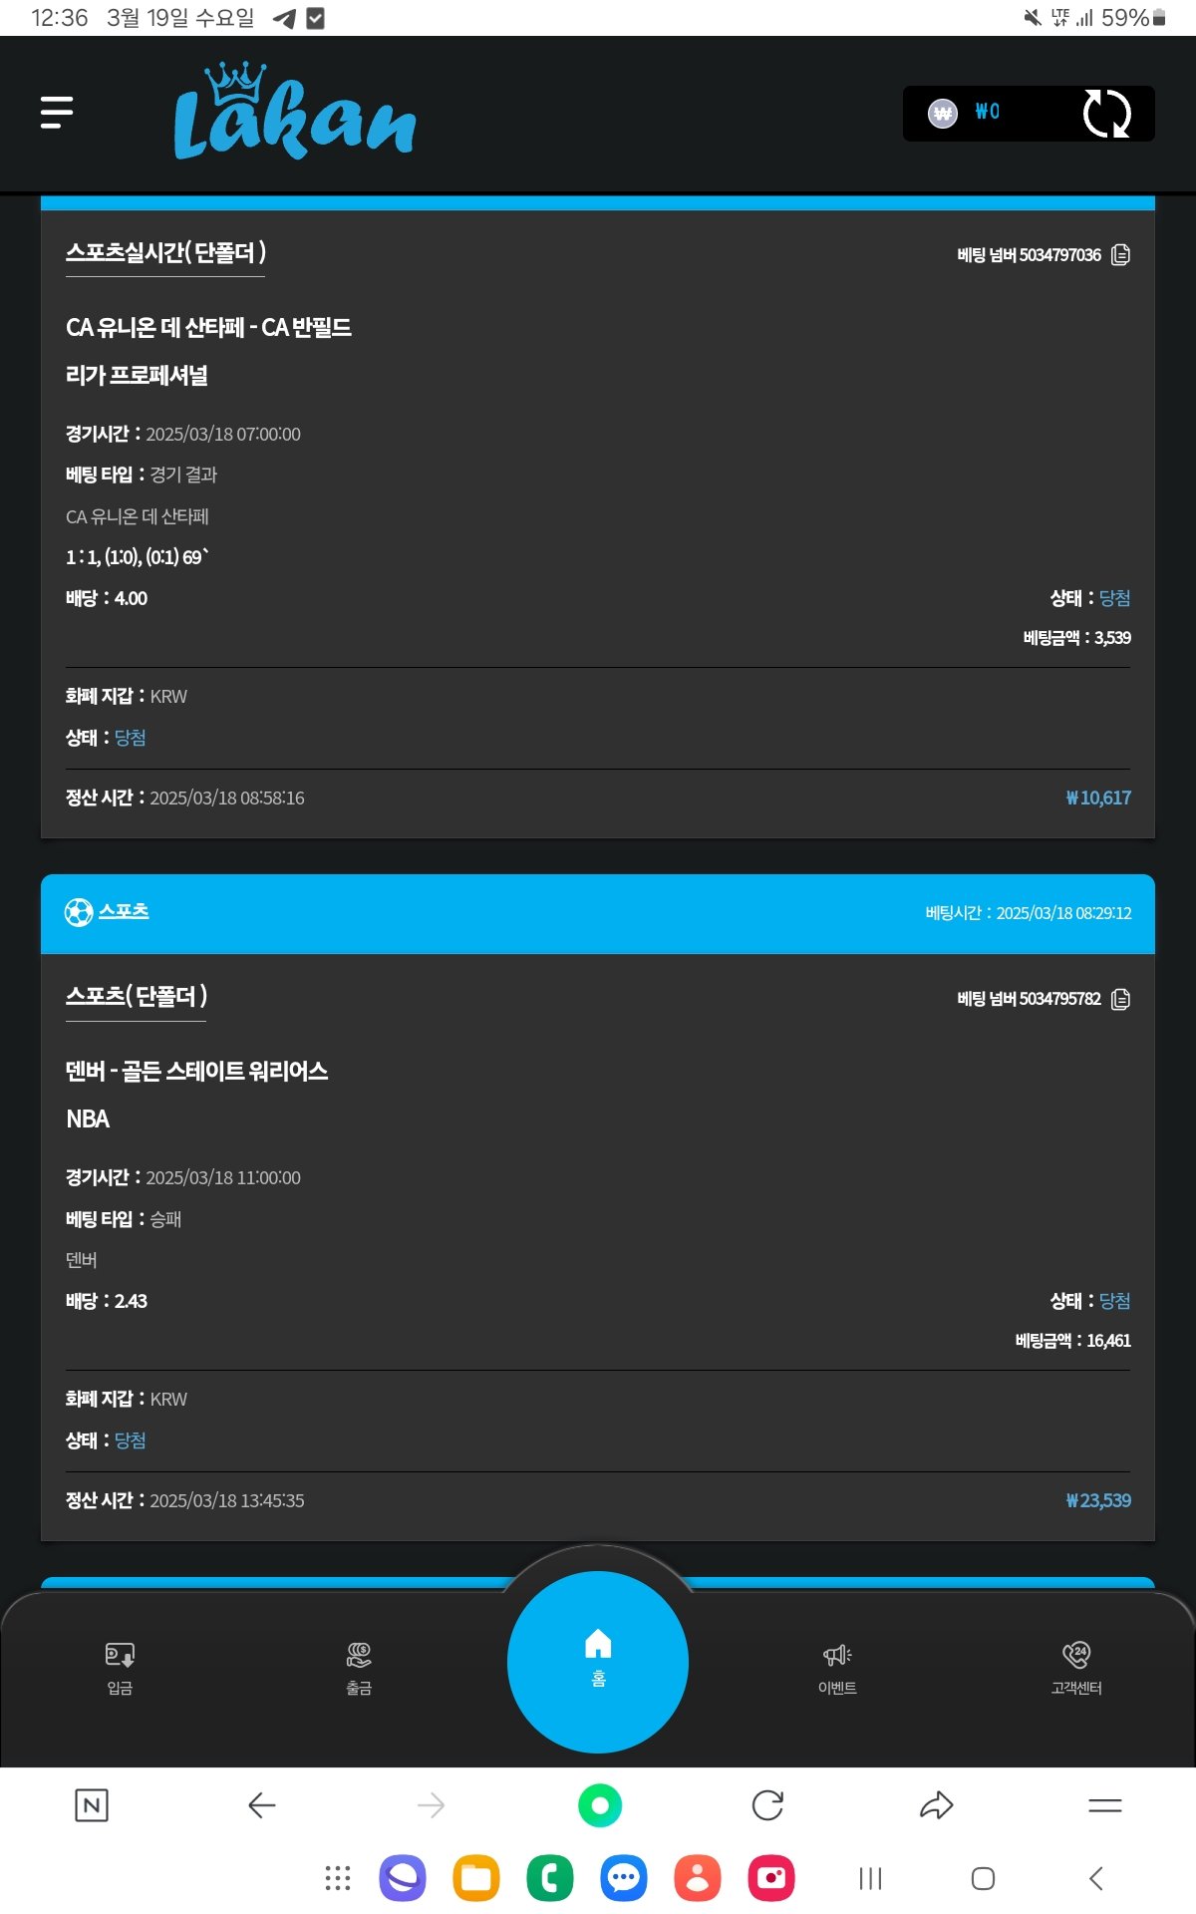
Task: Open the hamburger menu next to Lakan logo
Action: click(57, 113)
